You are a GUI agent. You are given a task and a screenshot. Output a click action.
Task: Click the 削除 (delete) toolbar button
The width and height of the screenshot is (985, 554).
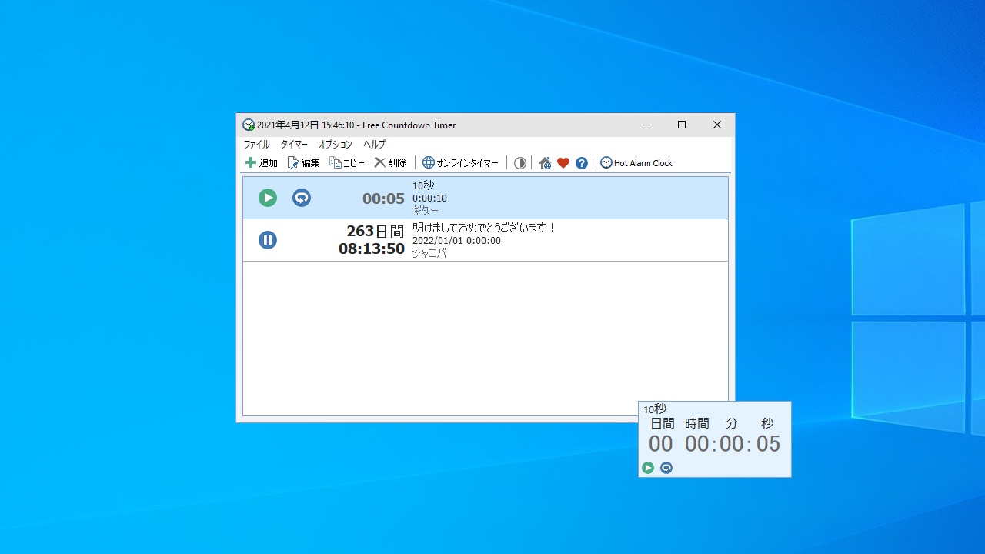tap(390, 163)
